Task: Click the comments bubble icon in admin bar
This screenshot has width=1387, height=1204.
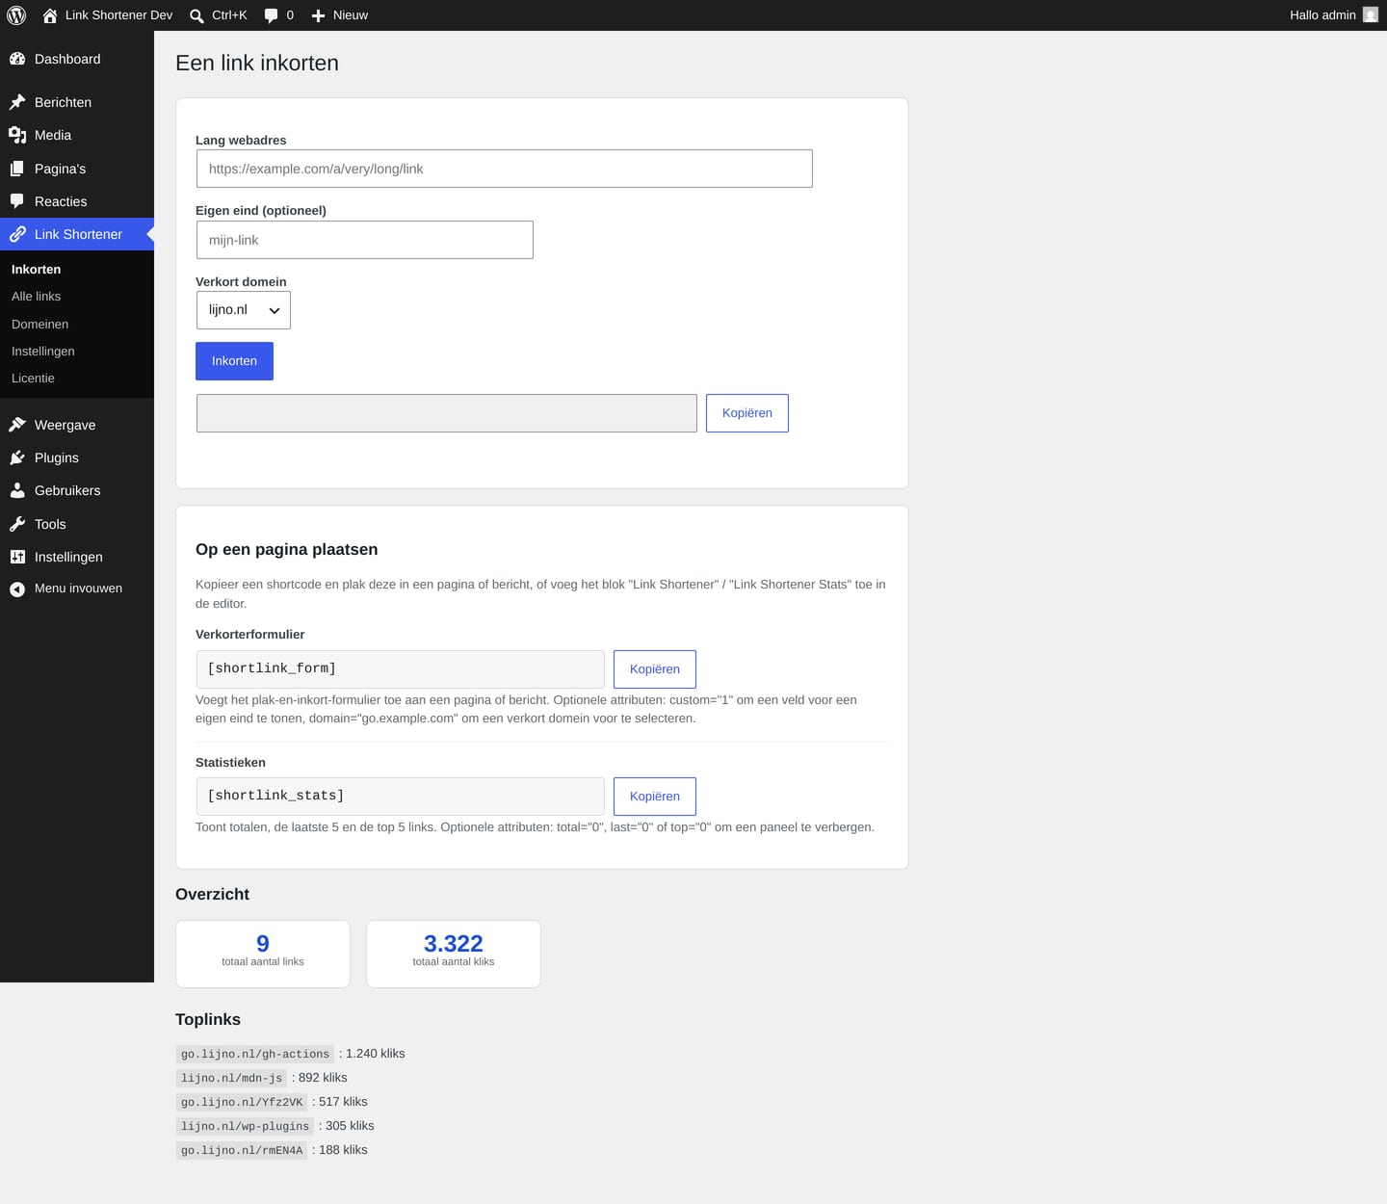Action: (272, 15)
